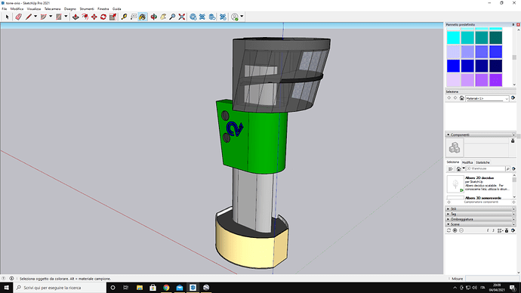
Task: Click the Windows taskbar search box
Action: [x=60, y=288]
